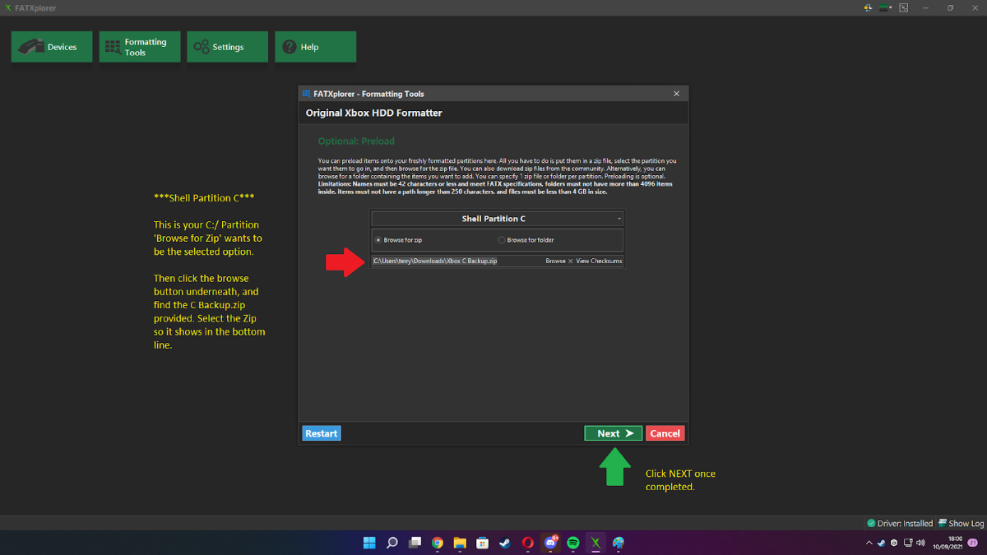Viewport: 987px width, 555px height.
Task: Open View Checksums
Action: pos(599,261)
